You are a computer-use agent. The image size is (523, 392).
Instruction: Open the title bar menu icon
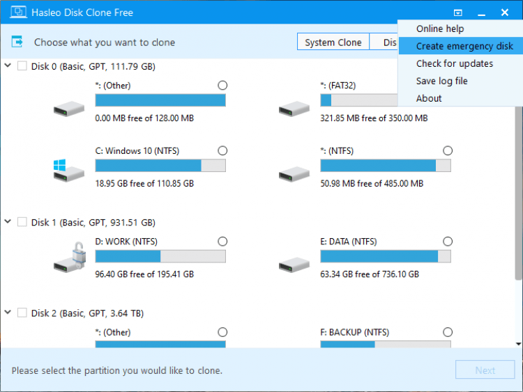coord(457,13)
